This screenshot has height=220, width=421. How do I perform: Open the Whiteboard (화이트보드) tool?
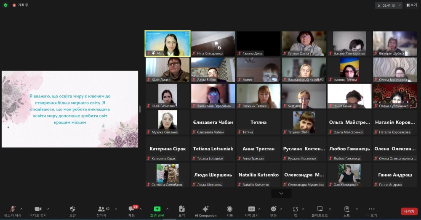[x=320, y=209]
